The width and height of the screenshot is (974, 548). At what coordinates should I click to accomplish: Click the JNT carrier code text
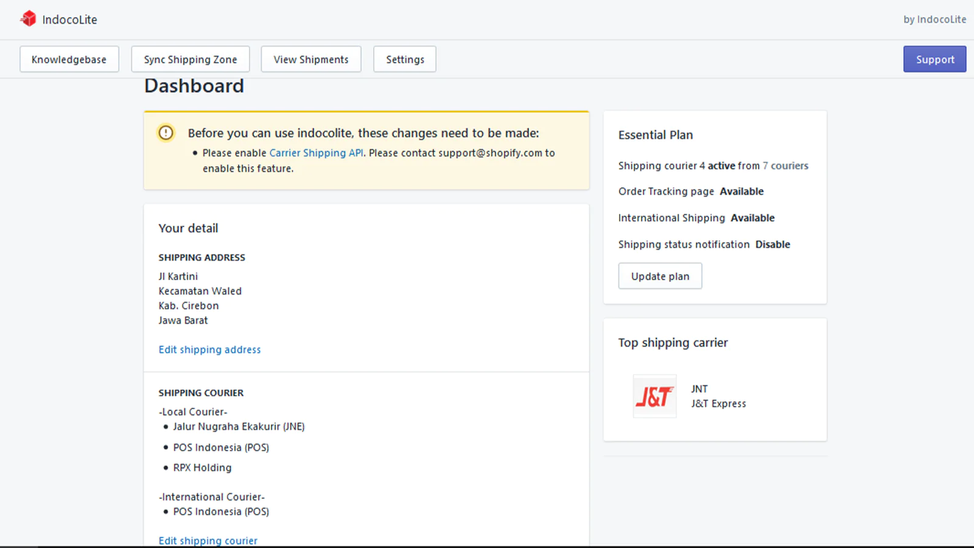(x=699, y=389)
